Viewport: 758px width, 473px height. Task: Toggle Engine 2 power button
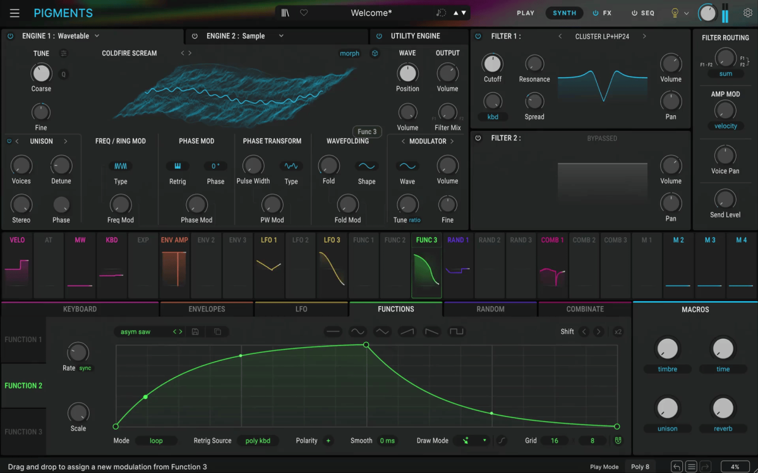point(195,36)
